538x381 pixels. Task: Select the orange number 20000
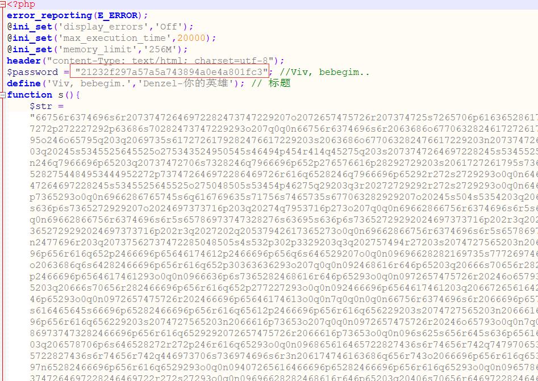tap(191, 38)
